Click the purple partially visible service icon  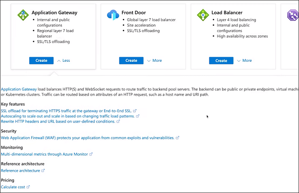293,15
